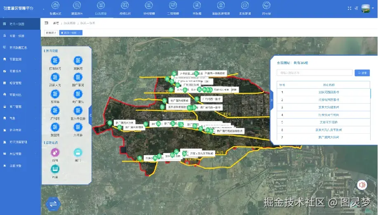Screen dimensions: 378x215
Task: Expand the 雨量报表 sidebar submenu
Action: [20, 71]
